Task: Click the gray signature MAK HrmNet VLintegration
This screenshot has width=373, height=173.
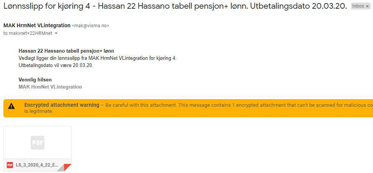Action: point(50,87)
